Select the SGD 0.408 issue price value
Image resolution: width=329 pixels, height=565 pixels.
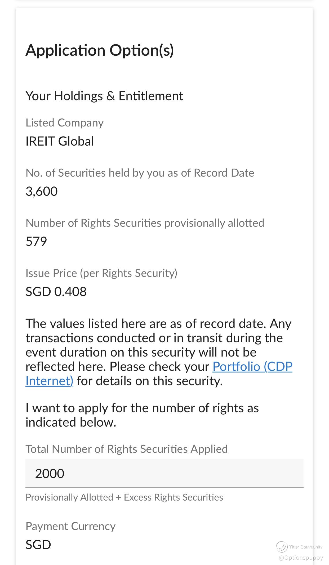56,291
